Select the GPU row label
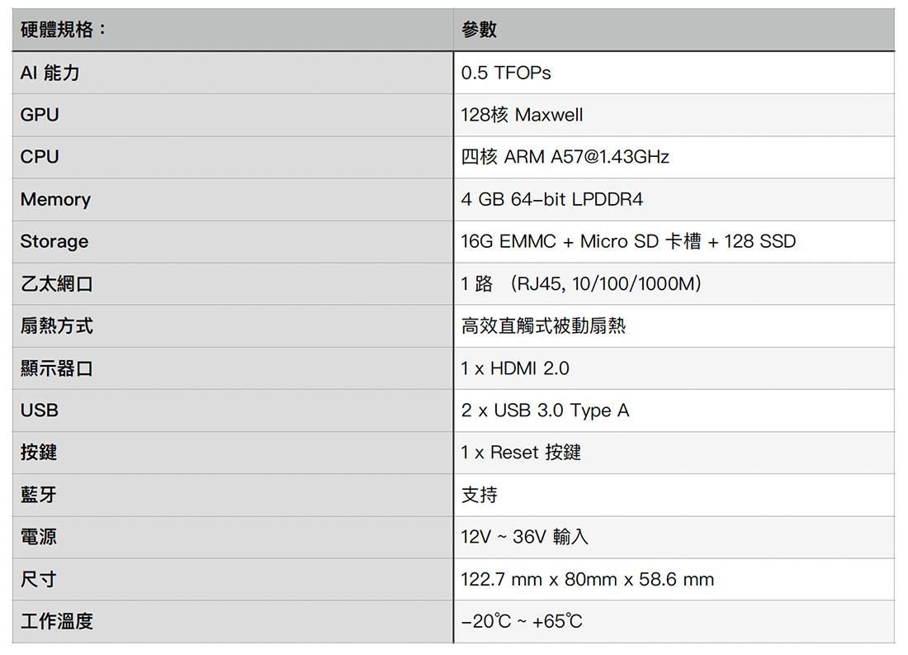This screenshot has width=908, height=655. [x=40, y=115]
